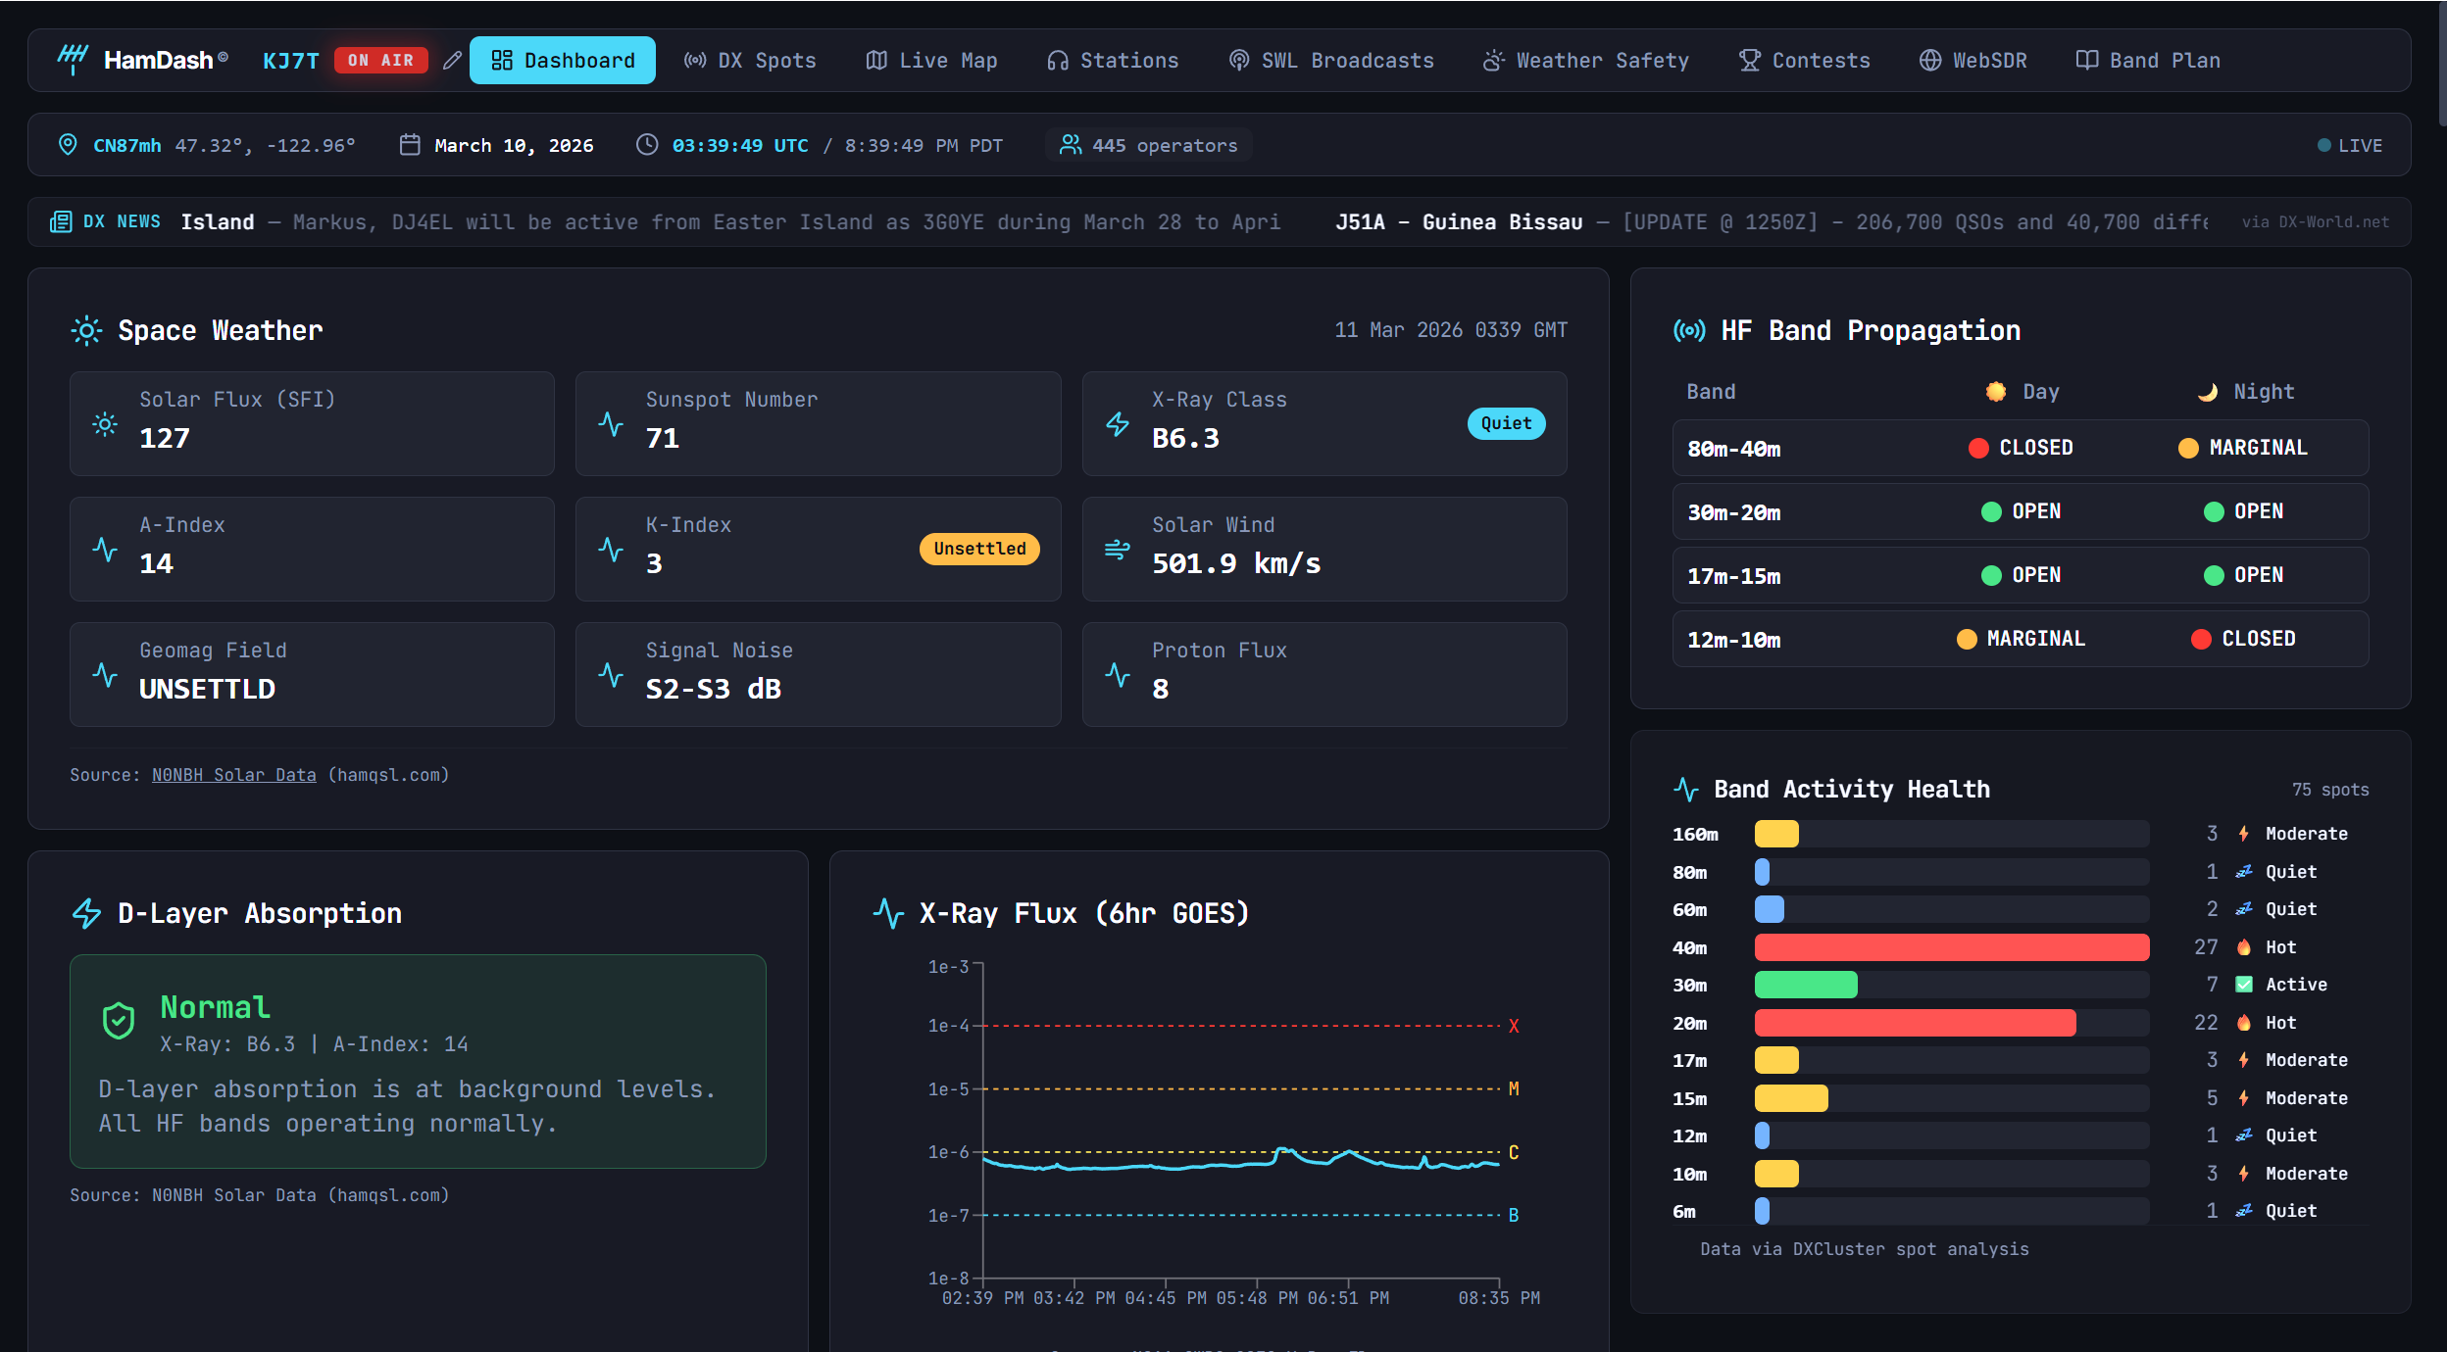
Task: Open the N0NBH Solar Data link
Action: coord(233,775)
